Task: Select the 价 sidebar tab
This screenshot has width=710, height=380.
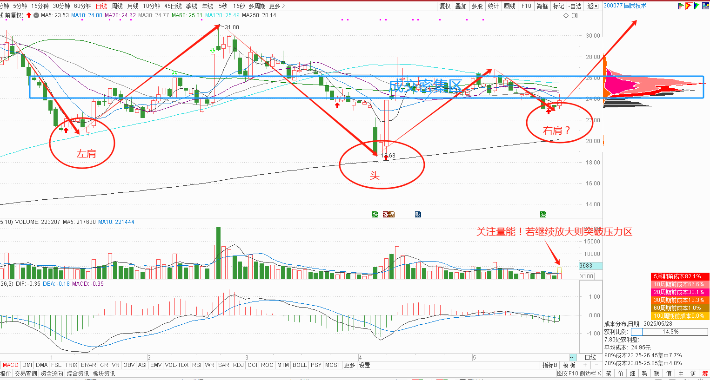Action: tap(621, 373)
